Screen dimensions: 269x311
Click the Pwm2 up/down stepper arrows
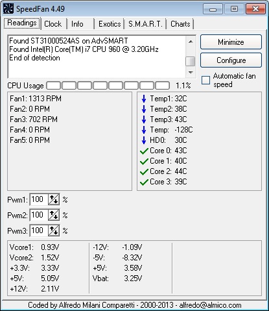tap(54, 215)
